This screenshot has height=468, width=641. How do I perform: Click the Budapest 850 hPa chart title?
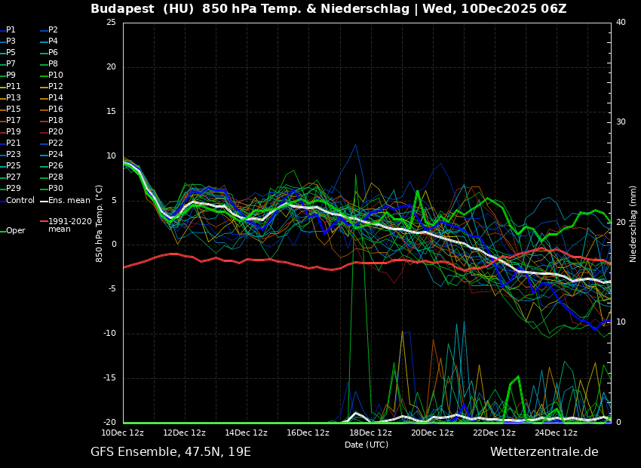point(328,9)
